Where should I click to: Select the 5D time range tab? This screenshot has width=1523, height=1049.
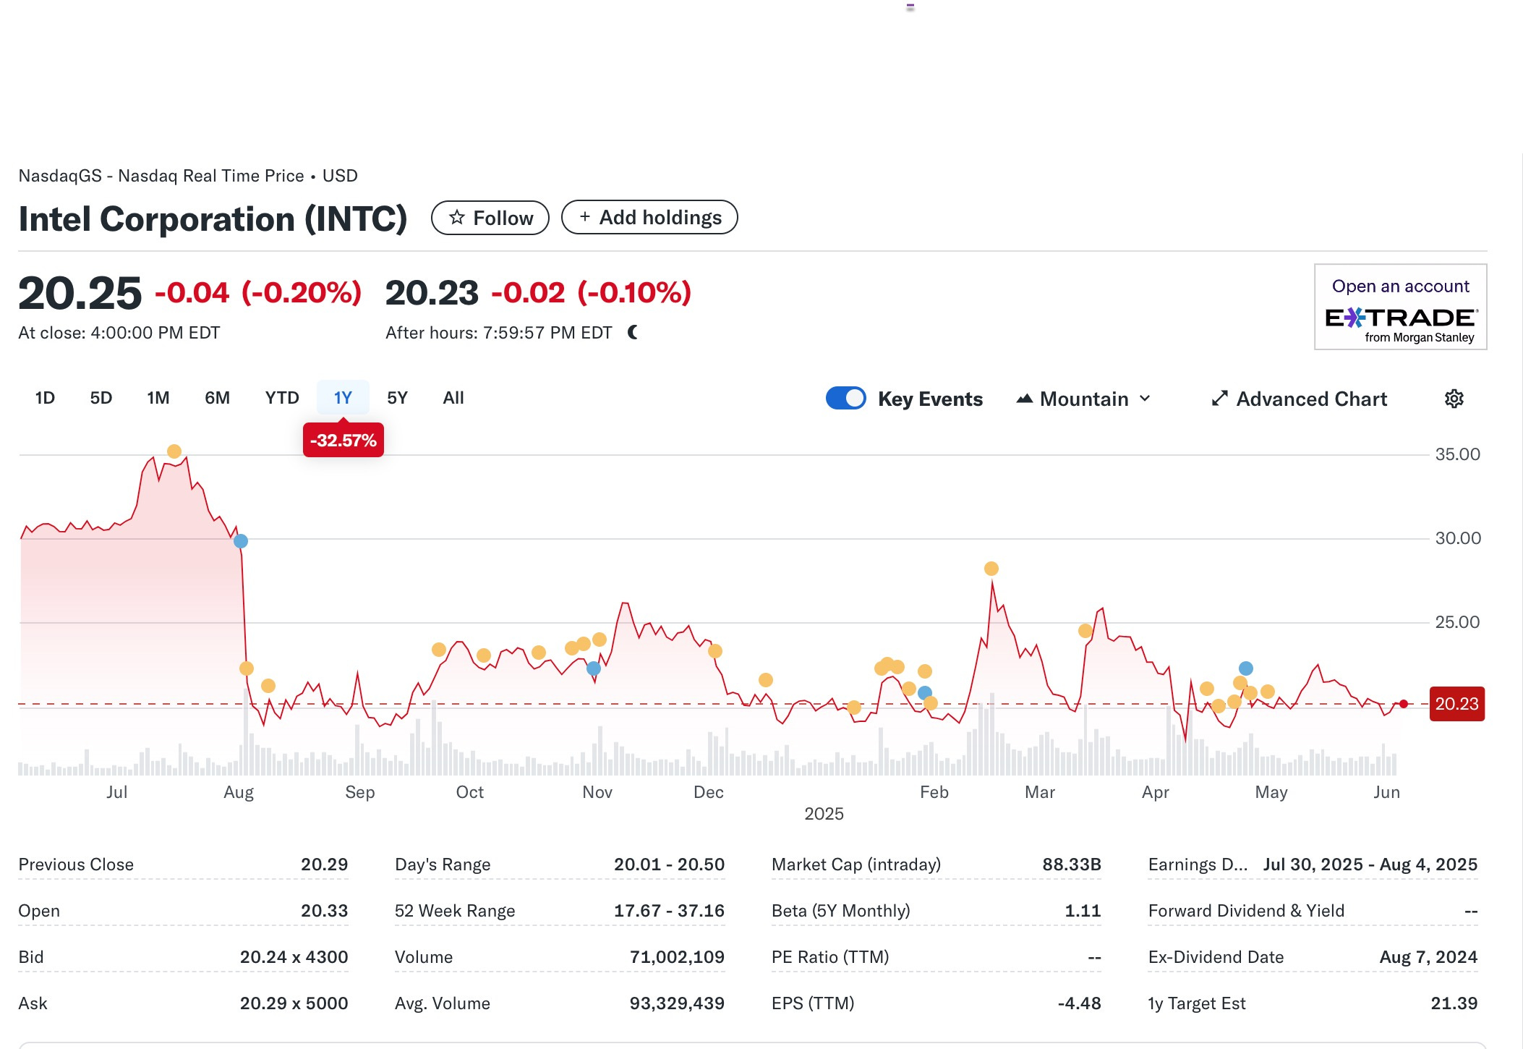click(101, 398)
